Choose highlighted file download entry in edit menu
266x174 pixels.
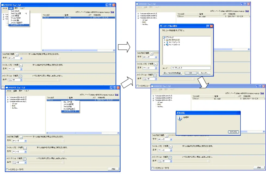pos(19,25)
